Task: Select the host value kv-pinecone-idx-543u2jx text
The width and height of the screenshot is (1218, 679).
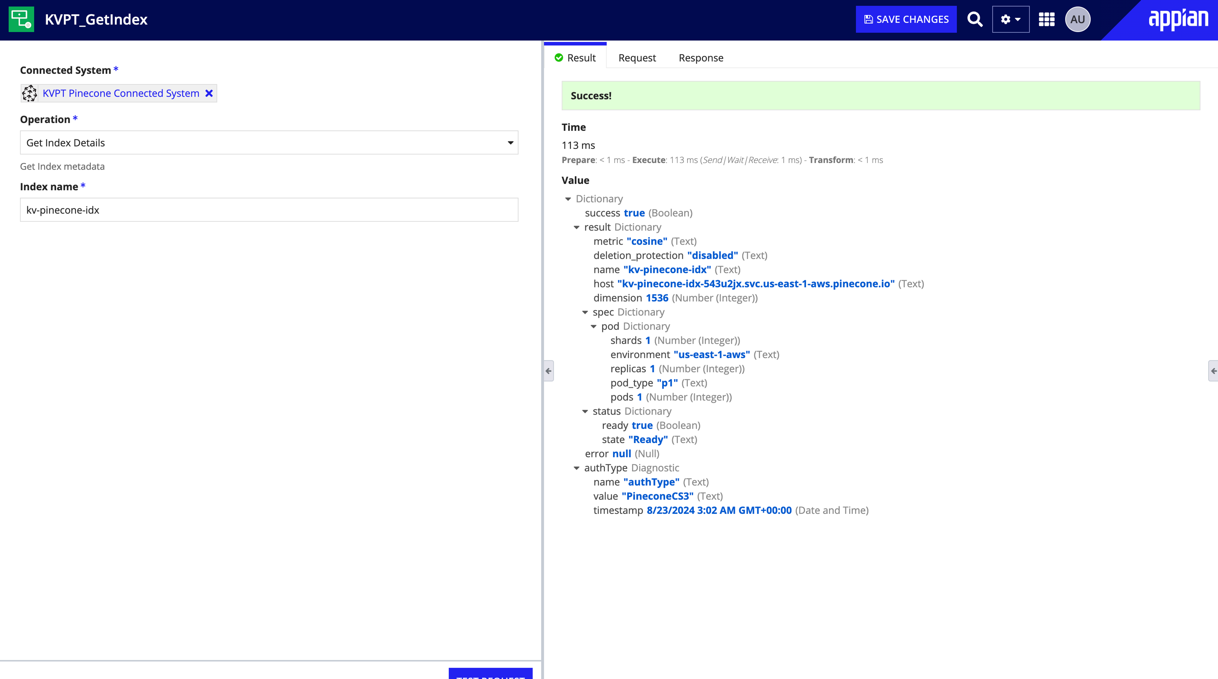Action: pos(756,284)
